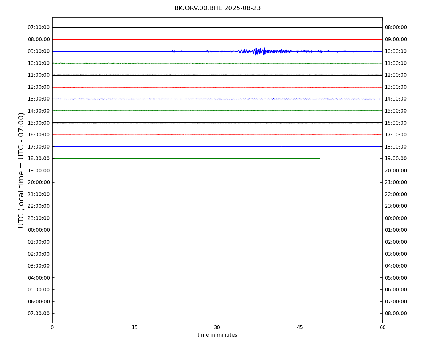Select the right-axis 13:00:00 label
The height and width of the screenshot is (359, 435).
pos(396,87)
